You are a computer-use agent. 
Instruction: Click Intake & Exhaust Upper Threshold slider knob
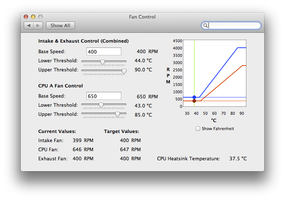124,71
